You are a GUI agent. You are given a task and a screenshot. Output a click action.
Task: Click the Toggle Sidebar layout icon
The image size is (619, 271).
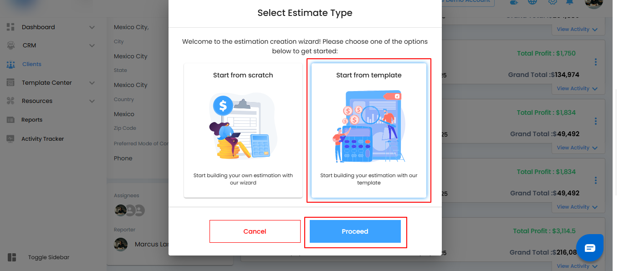tap(12, 257)
